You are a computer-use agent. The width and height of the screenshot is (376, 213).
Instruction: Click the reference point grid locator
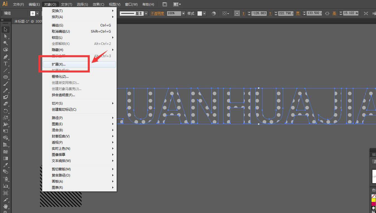(237, 13)
